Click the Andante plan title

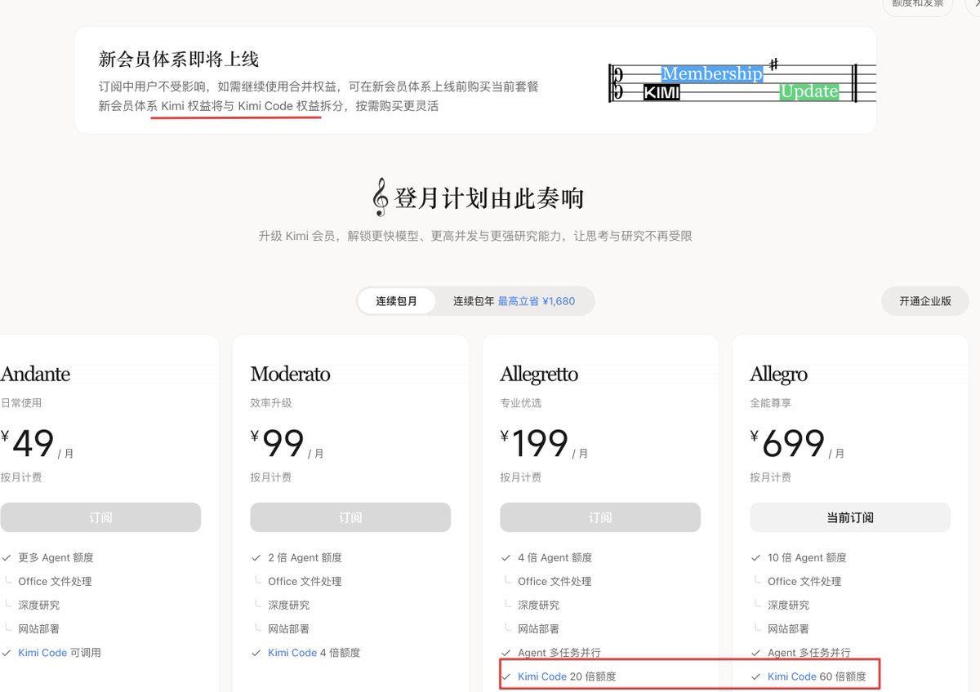pos(35,375)
